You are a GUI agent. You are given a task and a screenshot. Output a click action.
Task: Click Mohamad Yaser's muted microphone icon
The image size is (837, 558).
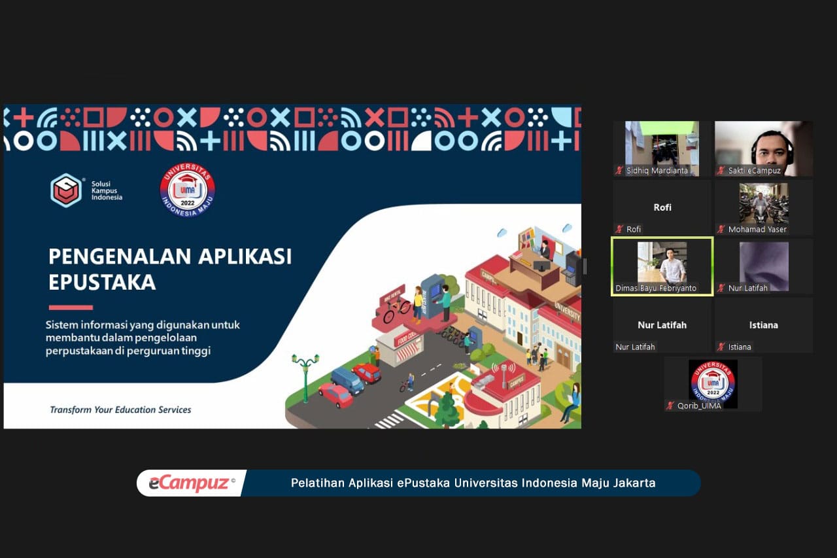click(721, 230)
